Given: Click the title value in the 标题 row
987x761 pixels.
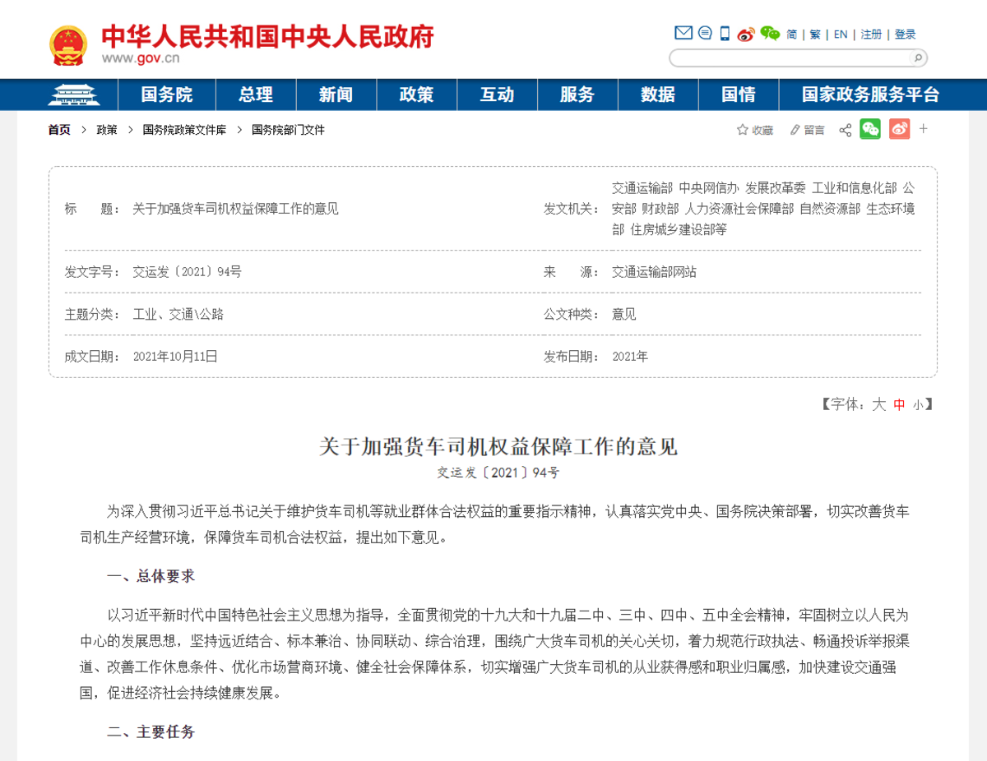Looking at the screenshot, I should coord(235,209).
